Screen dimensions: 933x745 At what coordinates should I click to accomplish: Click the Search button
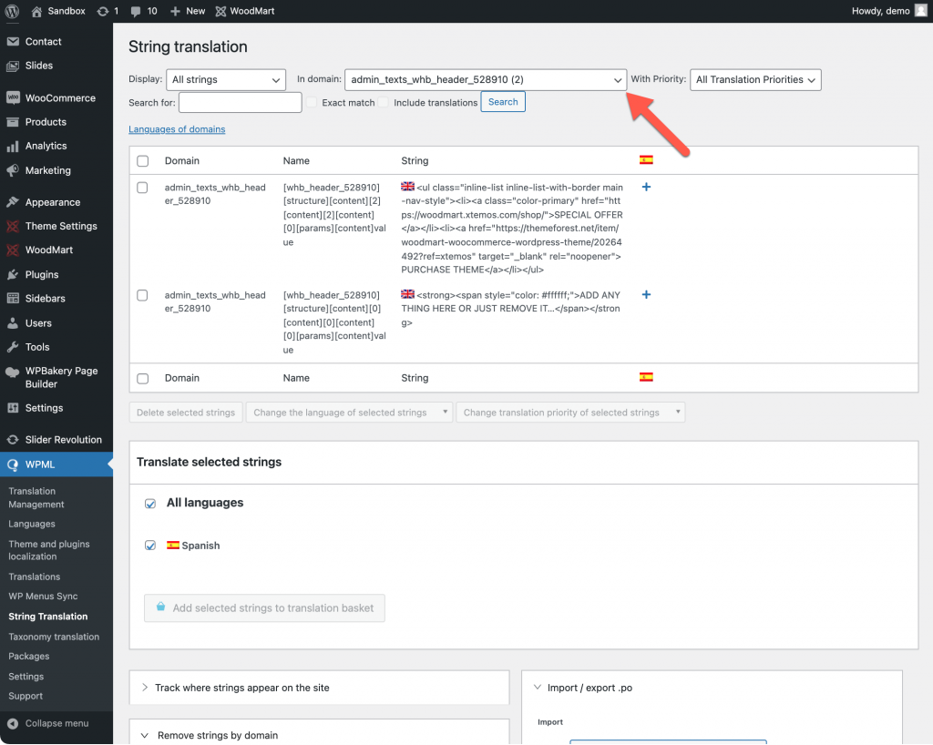pos(503,102)
